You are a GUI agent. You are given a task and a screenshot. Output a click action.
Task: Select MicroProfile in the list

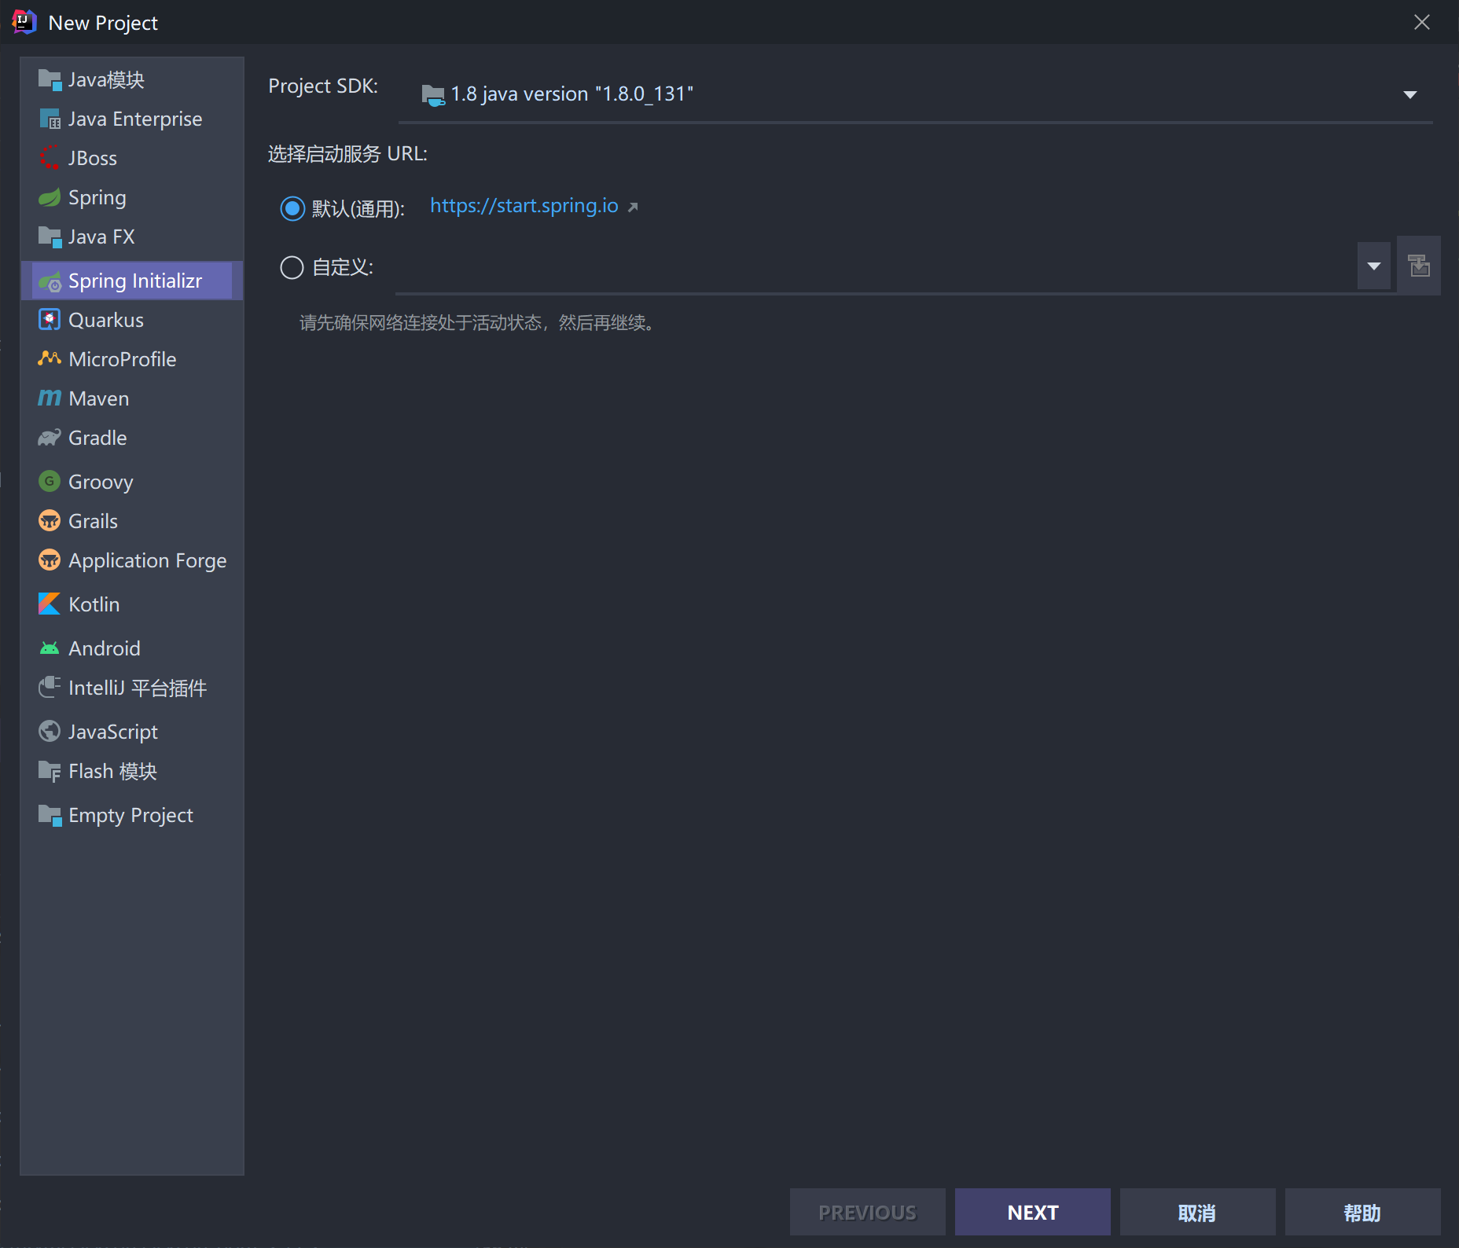pos(132,359)
